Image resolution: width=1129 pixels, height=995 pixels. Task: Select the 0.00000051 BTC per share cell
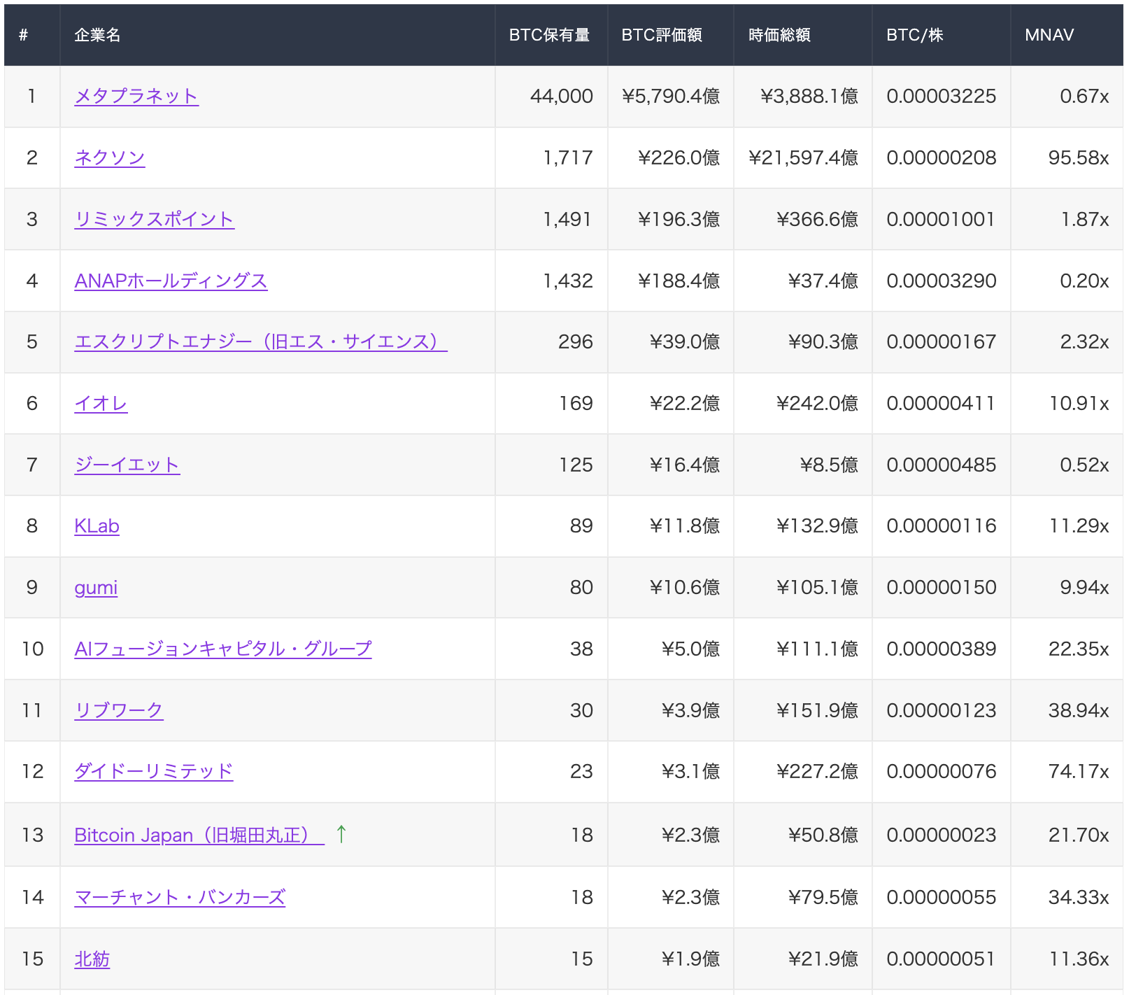941,959
